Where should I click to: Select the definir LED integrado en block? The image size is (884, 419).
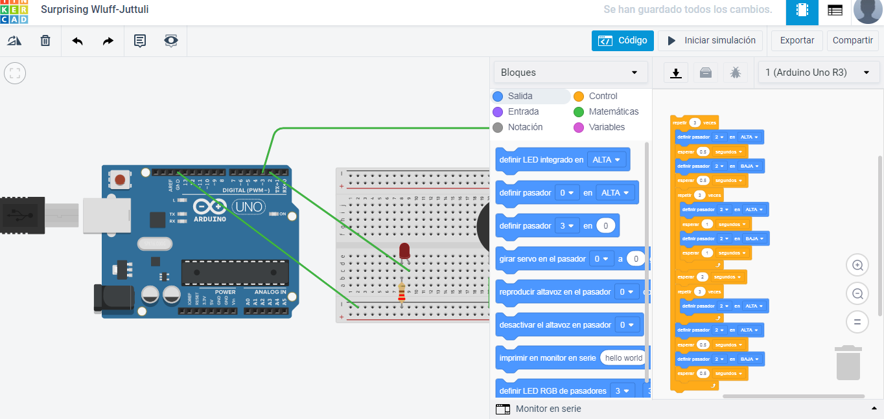click(x=541, y=159)
